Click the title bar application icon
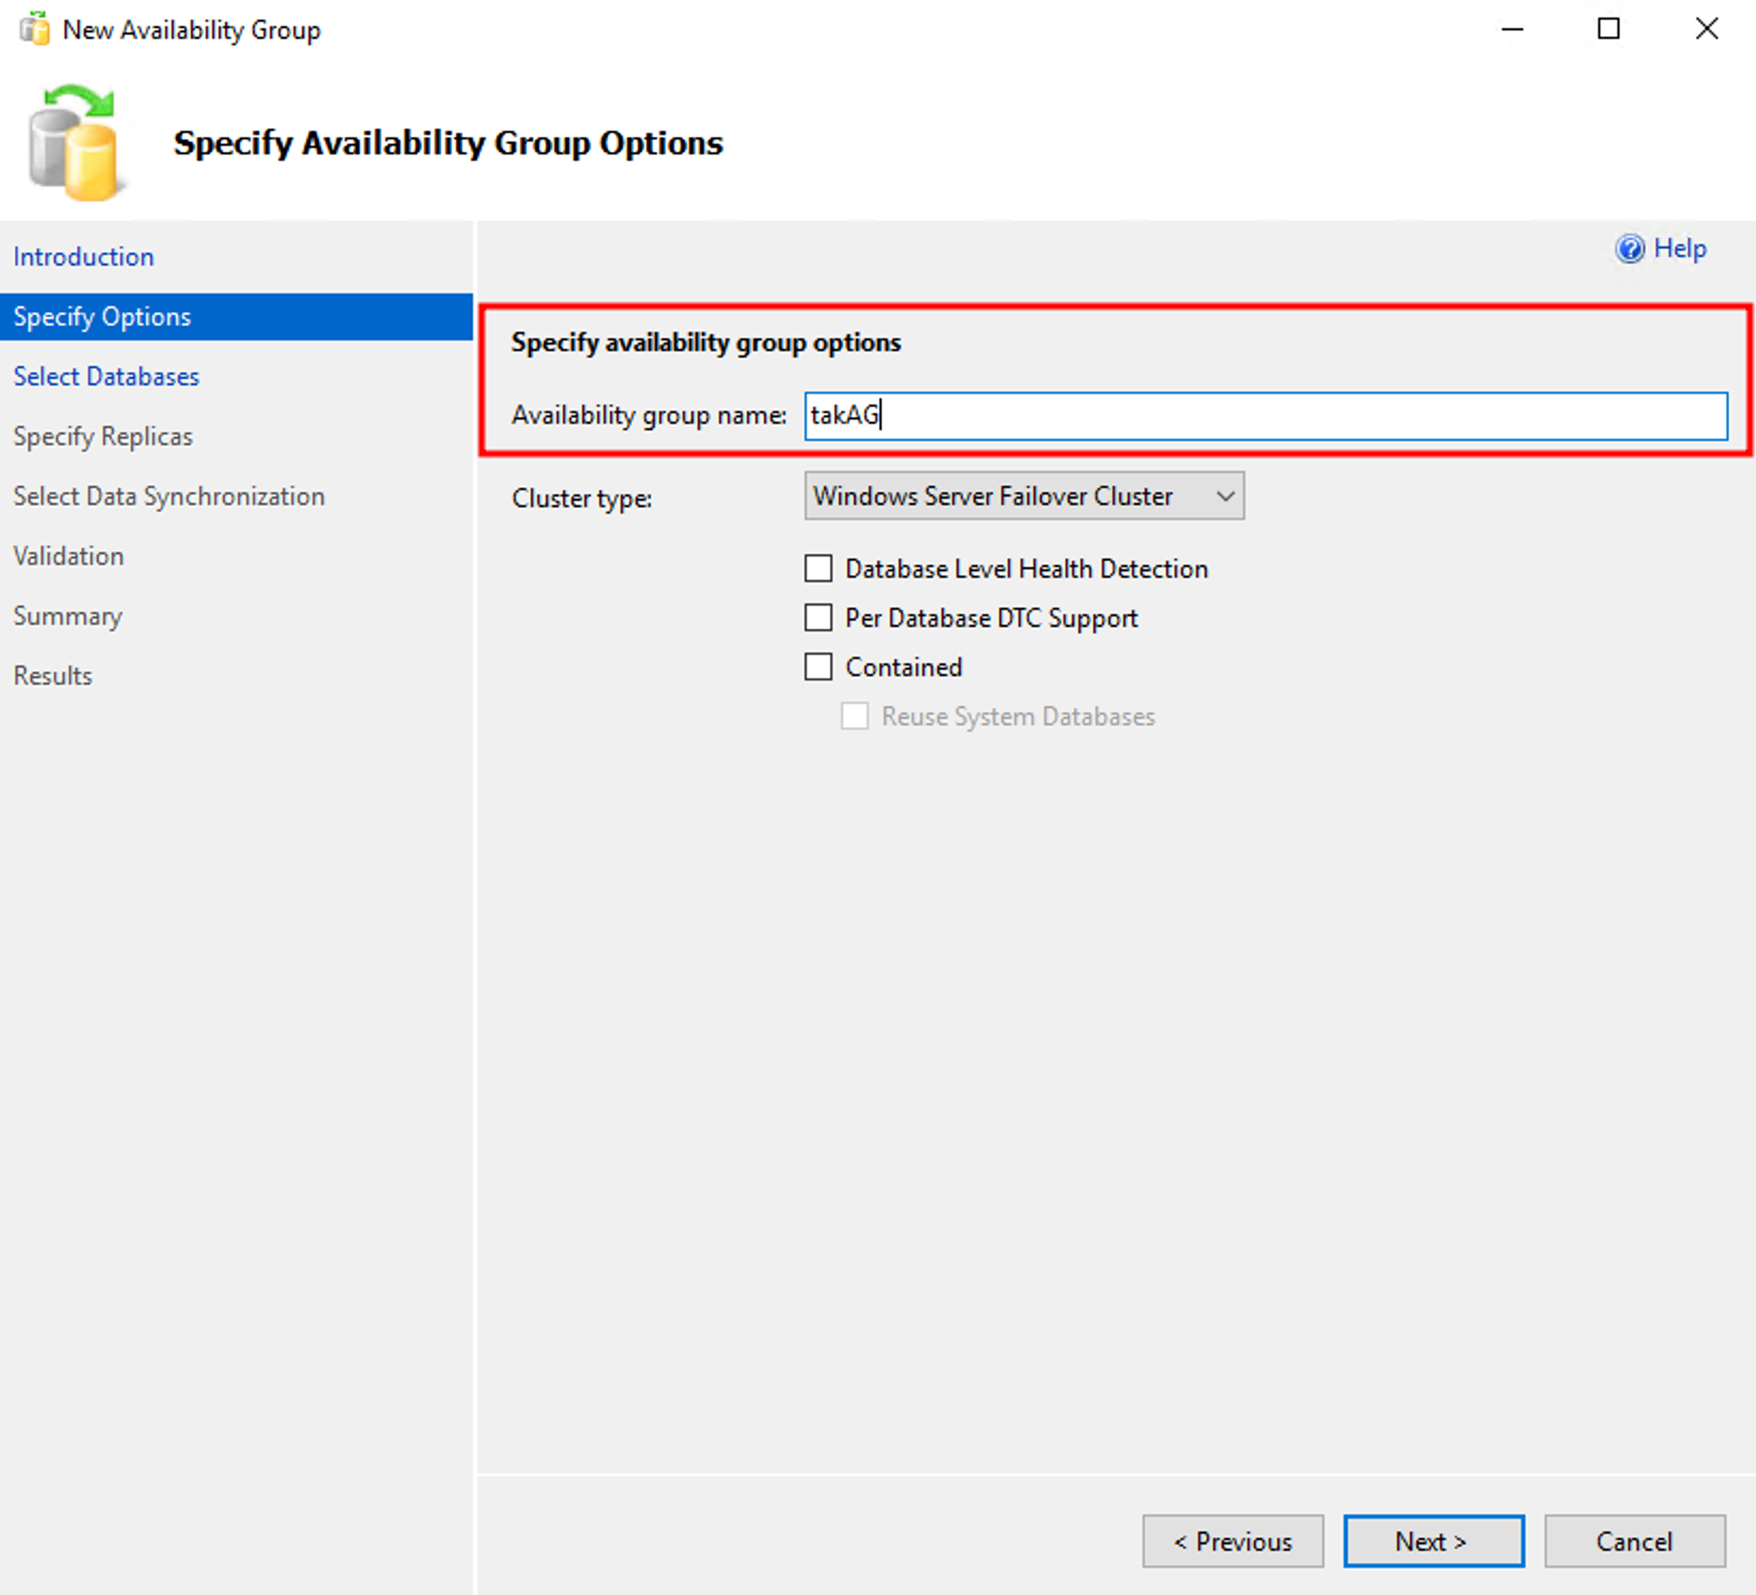Viewport: 1756px width, 1595px height. [x=34, y=29]
